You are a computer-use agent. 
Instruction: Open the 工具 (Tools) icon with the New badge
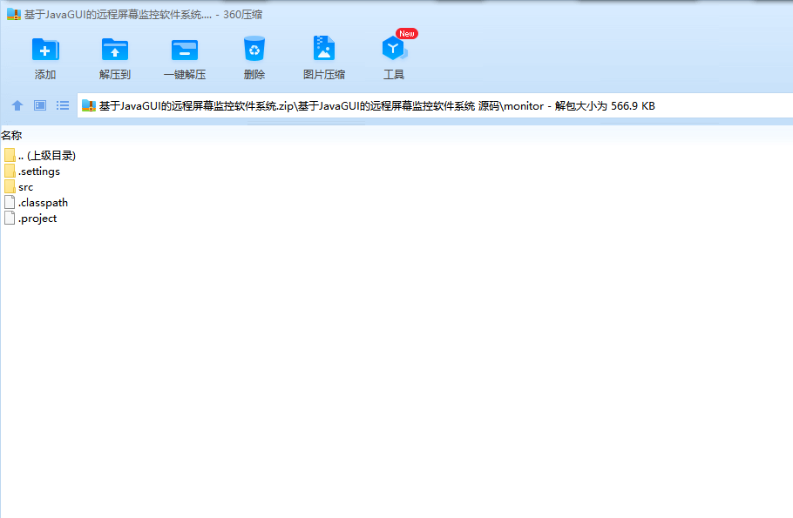[x=395, y=48]
